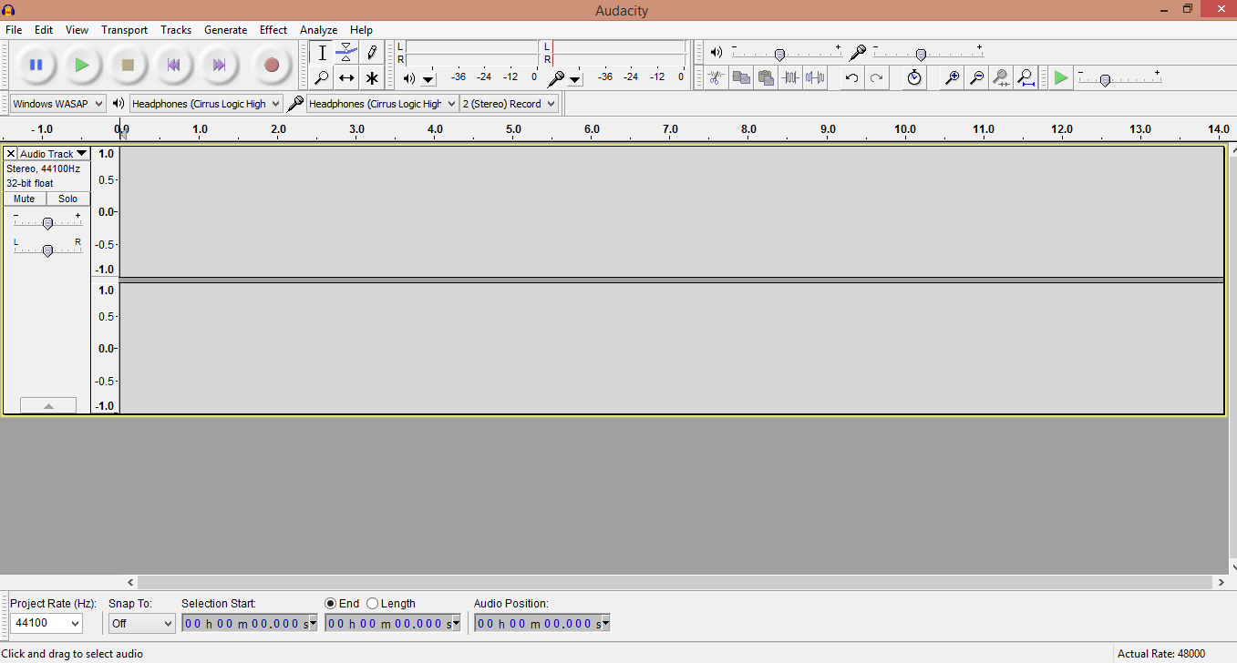
Task: Open the Windows WASAPI host dropdown
Action: coord(57,104)
